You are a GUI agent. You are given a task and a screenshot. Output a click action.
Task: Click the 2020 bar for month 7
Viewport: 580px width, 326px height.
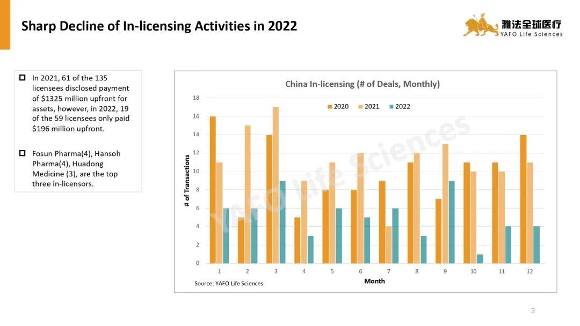382,222
